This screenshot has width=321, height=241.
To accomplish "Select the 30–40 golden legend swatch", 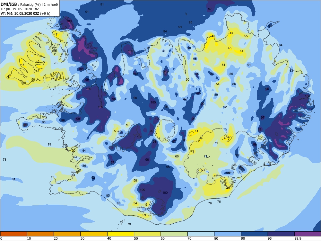I will (94, 234).
